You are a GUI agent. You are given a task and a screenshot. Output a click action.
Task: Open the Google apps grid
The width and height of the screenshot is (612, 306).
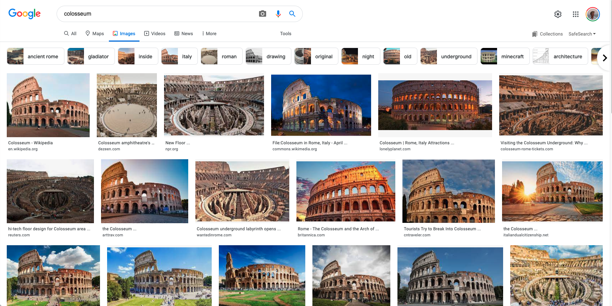click(575, 14)
